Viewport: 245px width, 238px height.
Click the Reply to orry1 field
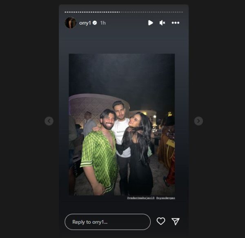click(107, 222)
